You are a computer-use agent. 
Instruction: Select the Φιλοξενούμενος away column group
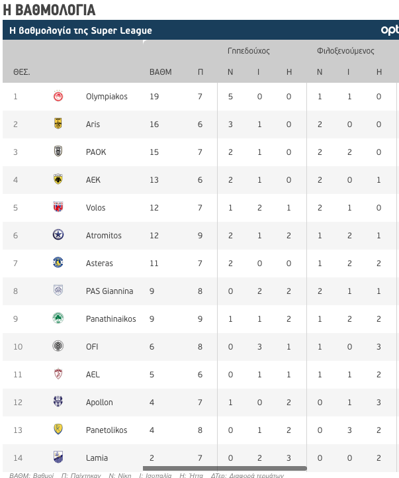click(345, 50)
